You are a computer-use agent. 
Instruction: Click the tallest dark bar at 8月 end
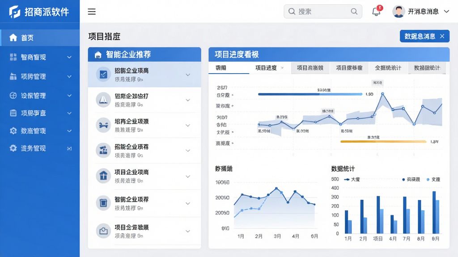coord(434,212)
